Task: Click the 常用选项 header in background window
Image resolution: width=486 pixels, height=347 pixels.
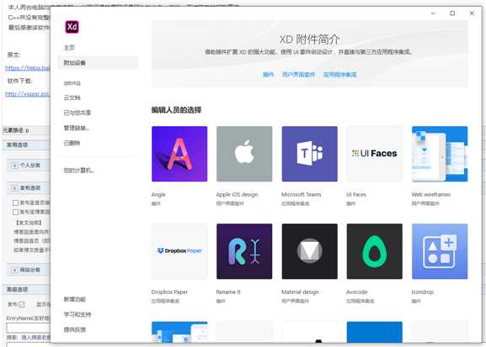Action: pyautogui.click(x=18, y=145)
